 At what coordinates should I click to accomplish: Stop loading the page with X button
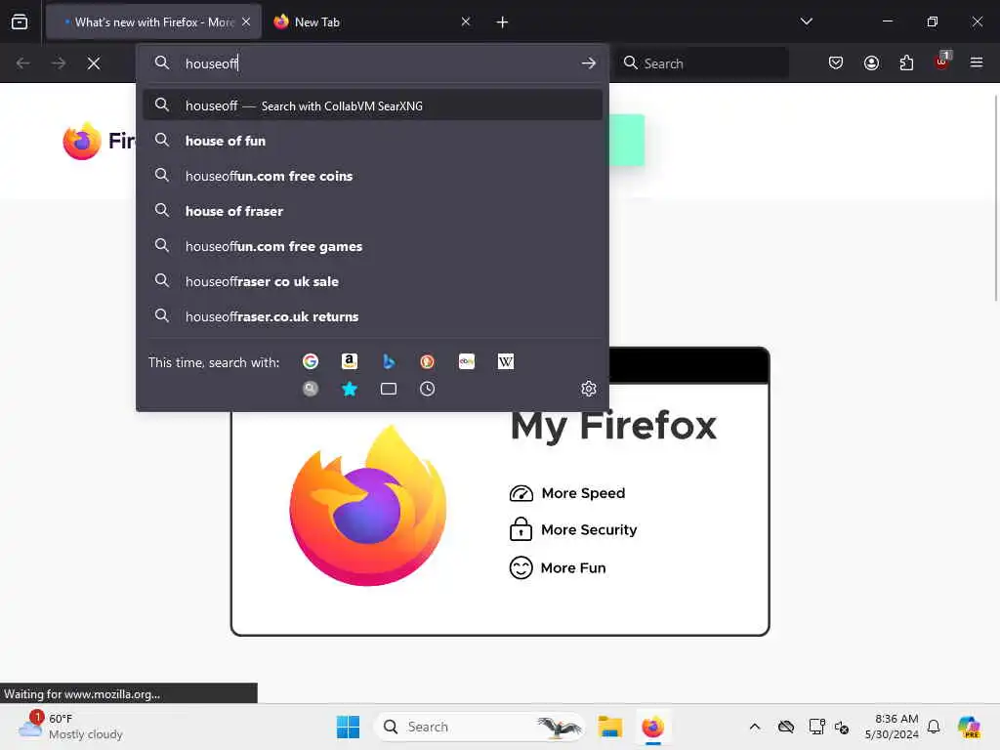[x=94, y=63]
